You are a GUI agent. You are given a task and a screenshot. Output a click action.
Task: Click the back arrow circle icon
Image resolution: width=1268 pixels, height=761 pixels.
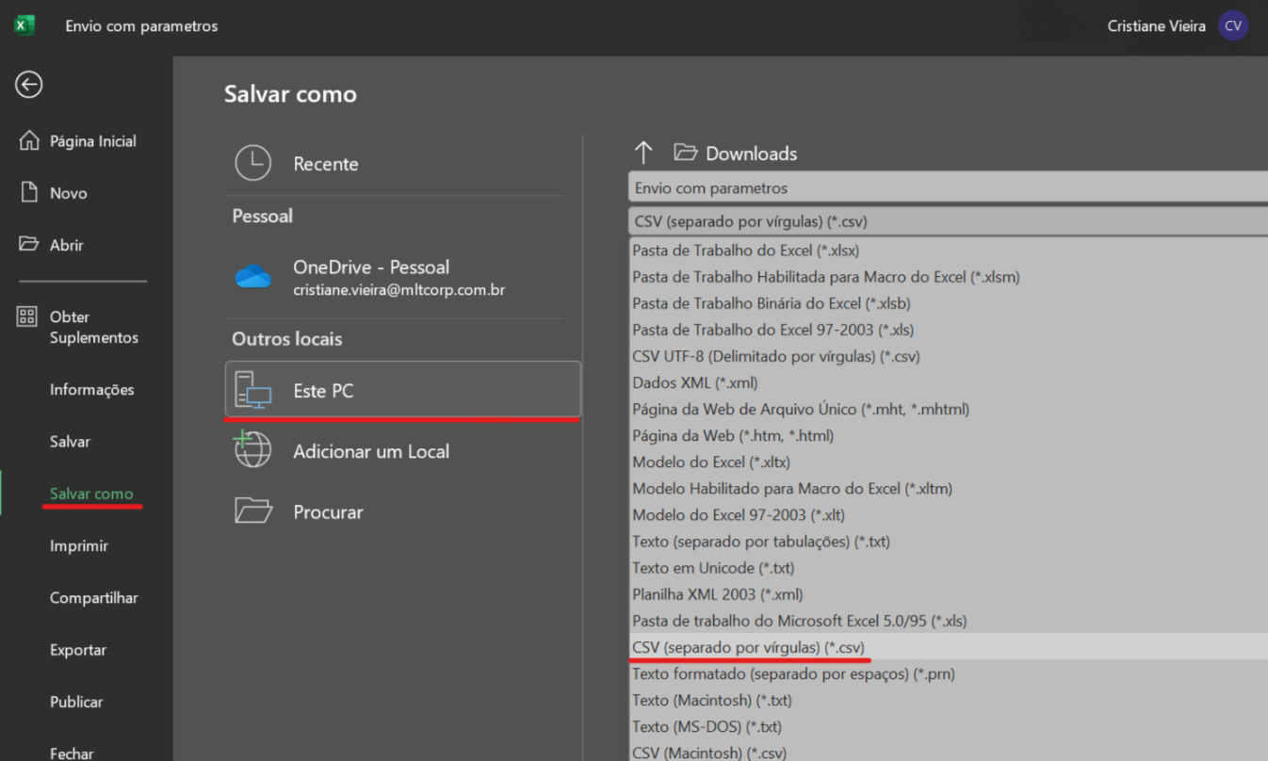pos(28,85)
